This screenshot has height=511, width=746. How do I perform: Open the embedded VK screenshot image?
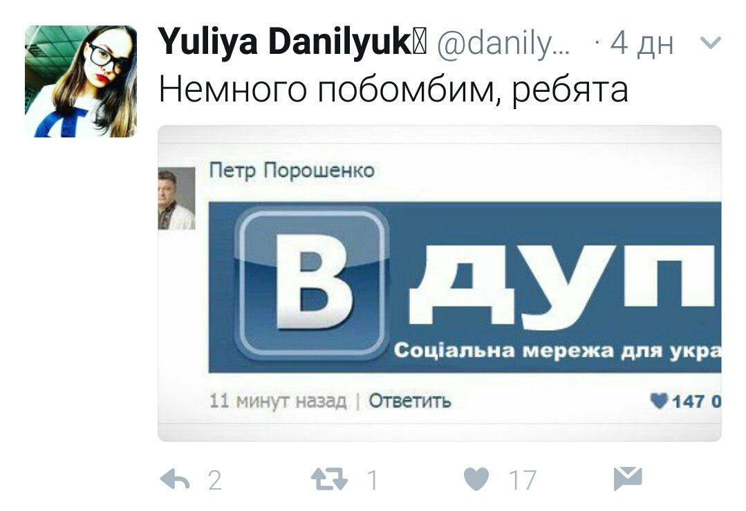[440, 283]
